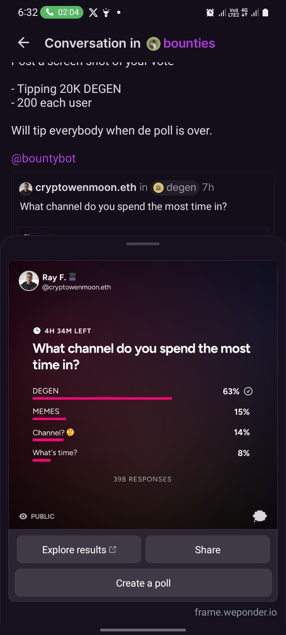Tap the alarm clock status icon
The width and height of the screenshot is (286, 635).
coord(210,13)
